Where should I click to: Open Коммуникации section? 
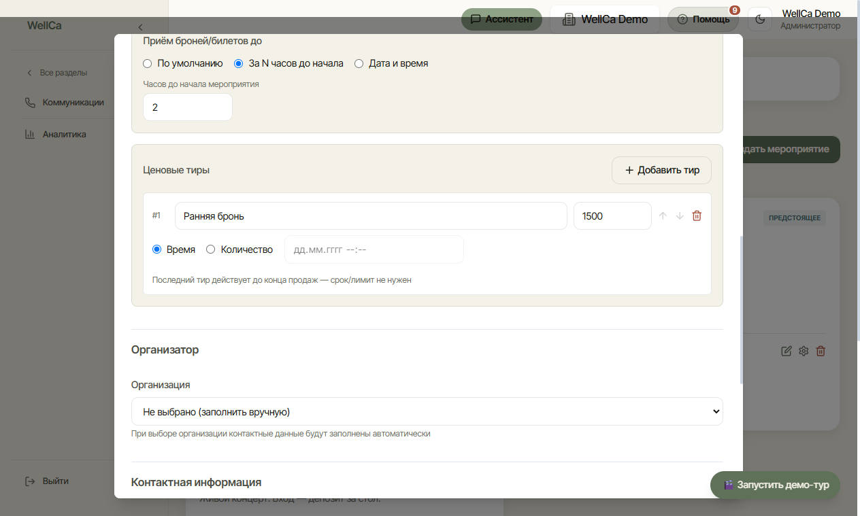point(65,103)
